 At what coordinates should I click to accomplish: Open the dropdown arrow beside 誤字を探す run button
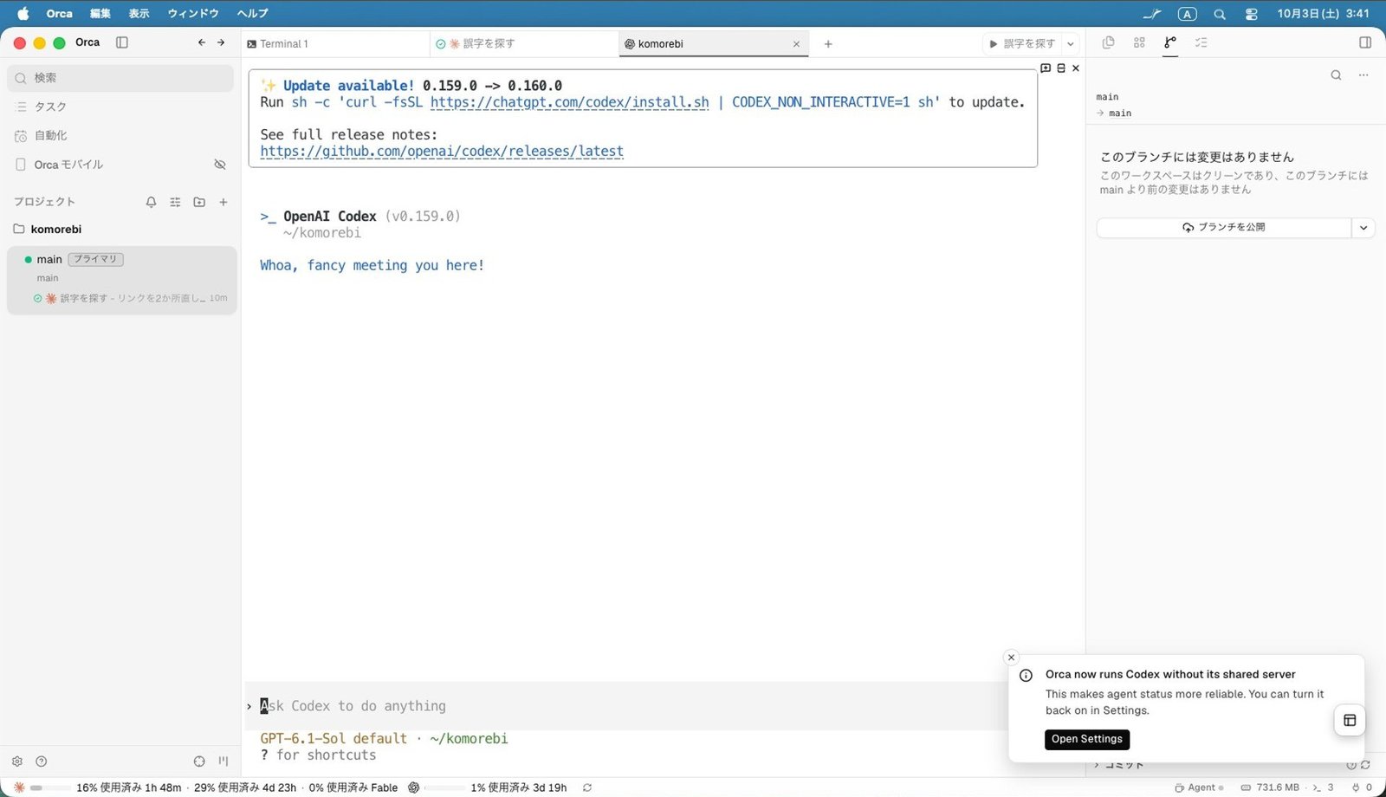1071,43
